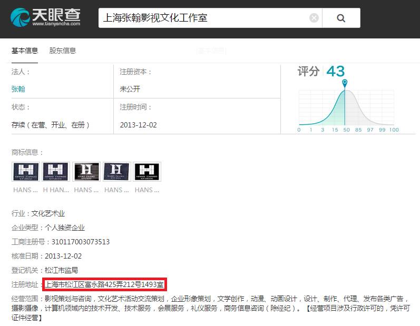Open fifth trademark thumbnail

point(147,172)
